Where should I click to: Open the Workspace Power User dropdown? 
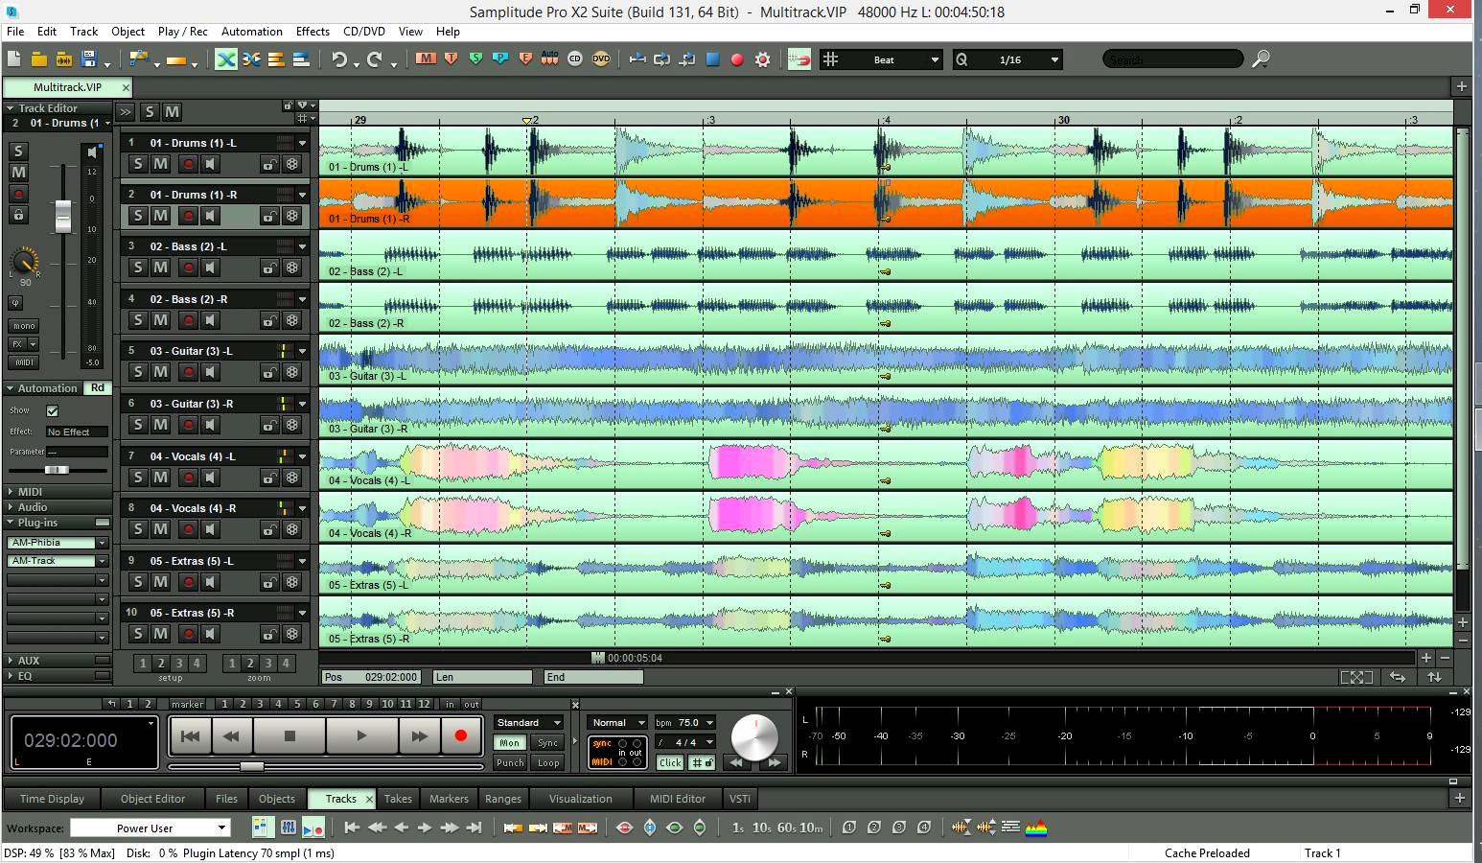point(151,828)
